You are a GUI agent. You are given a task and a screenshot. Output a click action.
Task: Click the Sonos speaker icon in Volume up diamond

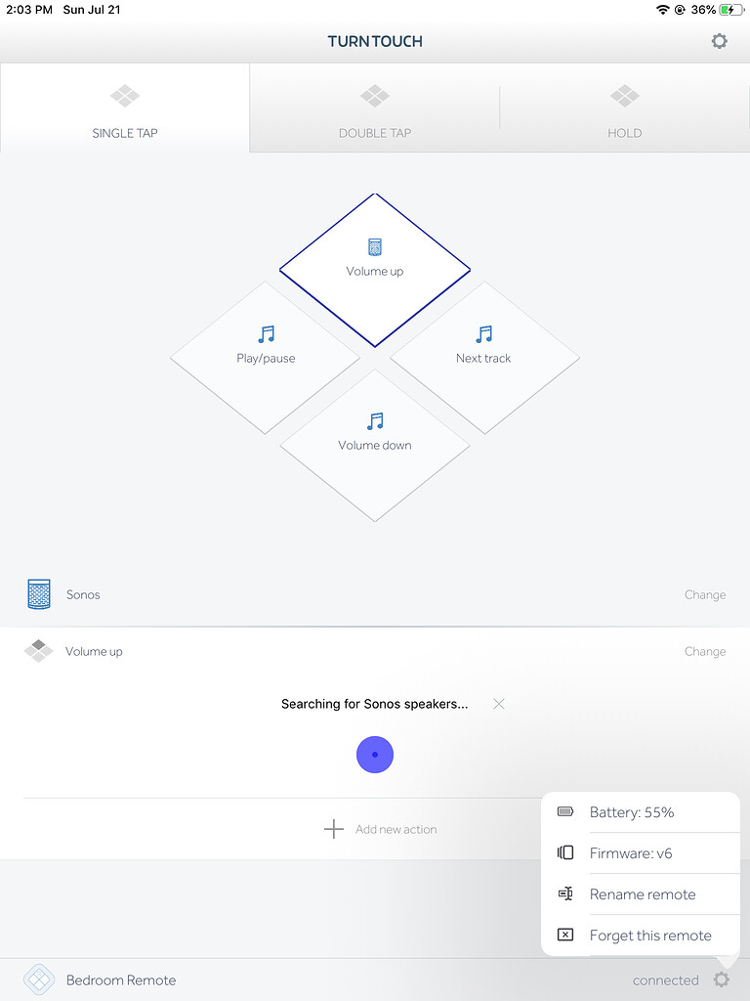point(375,247)
